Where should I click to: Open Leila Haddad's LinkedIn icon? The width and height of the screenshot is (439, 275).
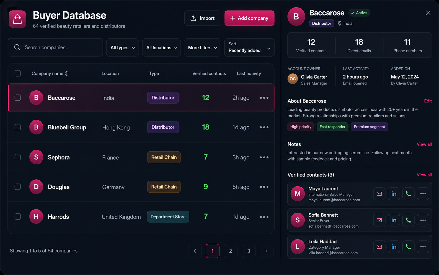pyautogui.click(x=394, y=247)
